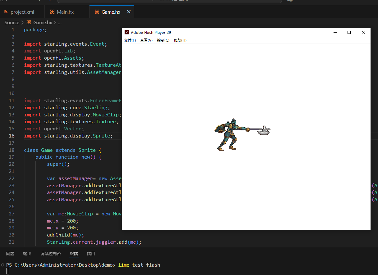The height and width of the screenshot is (275, 378).
Task: Switch to the project.xml editor tab
Action: coord(22,12)
